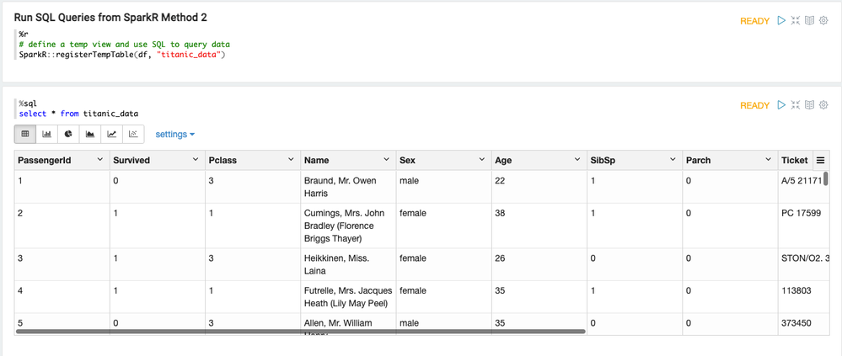Open settings gear of the SQL paragraph
This screenshot has height=356, width=842.
(x=823, y=105)
